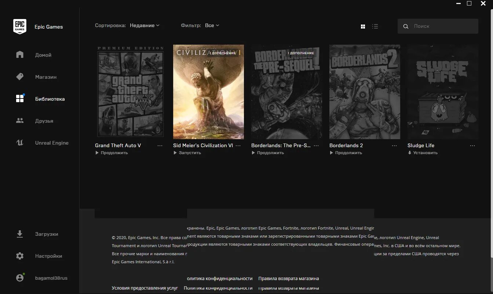The height and width of the screenshot is (294, 493).
Task: Select Библиотека in sidebar
Action: click(x=50, y=99)
